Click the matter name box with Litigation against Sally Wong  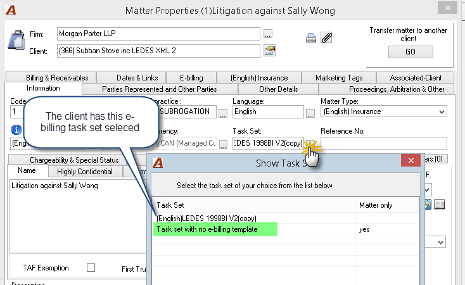(x=79, y=216)
